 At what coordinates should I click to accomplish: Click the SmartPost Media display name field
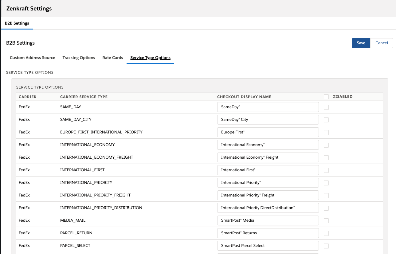click(x=268, y=220)
